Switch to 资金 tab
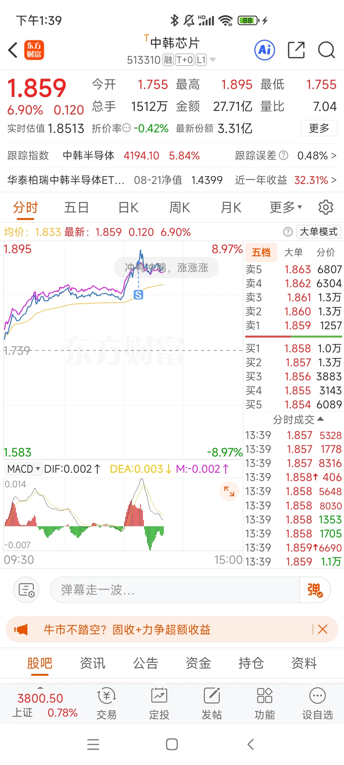This screenshot has width=344, height=765. 198,663
